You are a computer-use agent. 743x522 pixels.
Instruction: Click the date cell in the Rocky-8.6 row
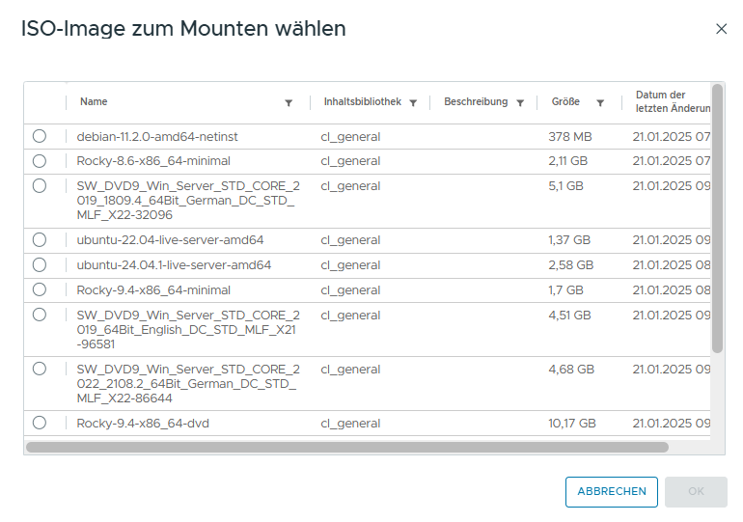[x=671, y=161]
